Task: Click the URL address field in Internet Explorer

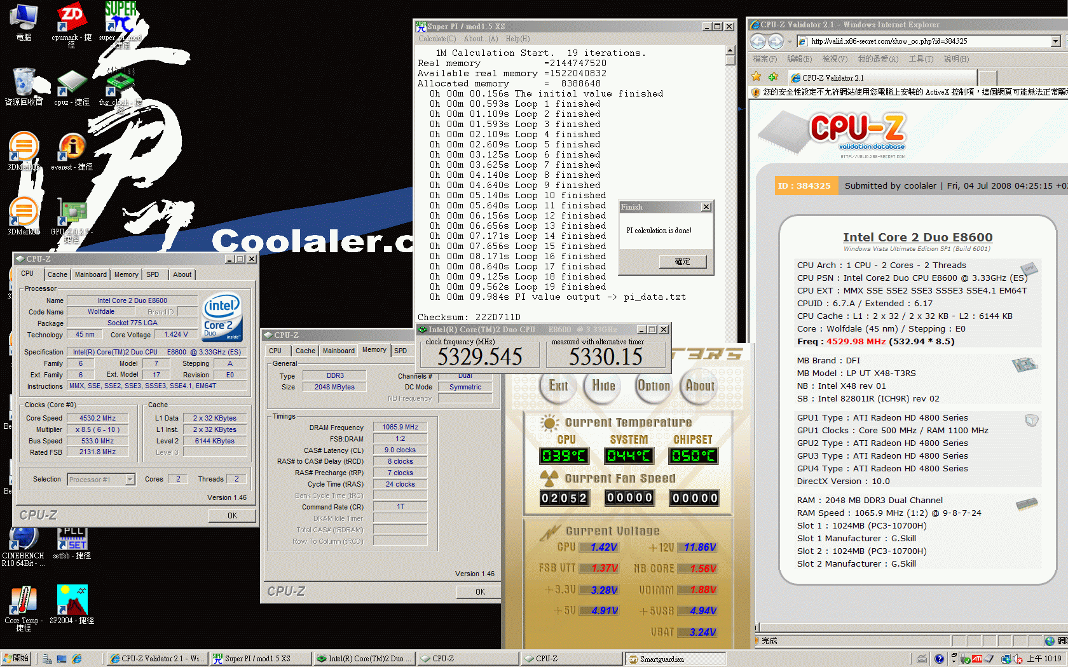Action: 925,41
